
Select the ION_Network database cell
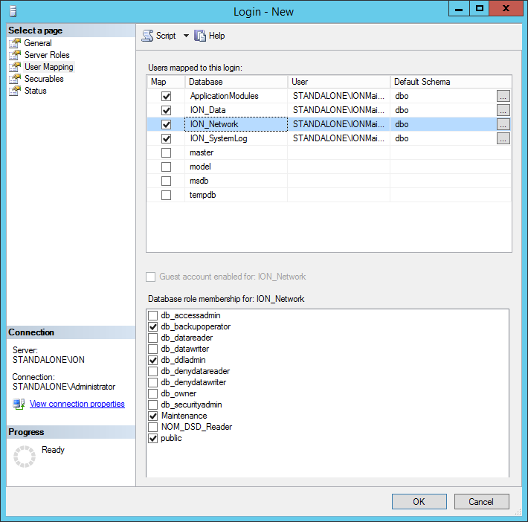coord(236,124)
